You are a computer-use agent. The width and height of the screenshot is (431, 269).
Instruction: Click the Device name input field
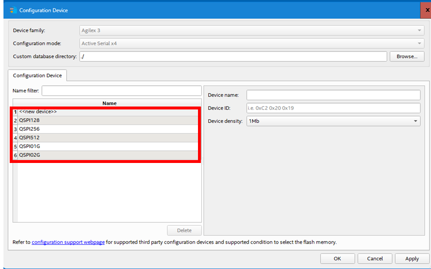pyautogui.click(x=333, y=95)
